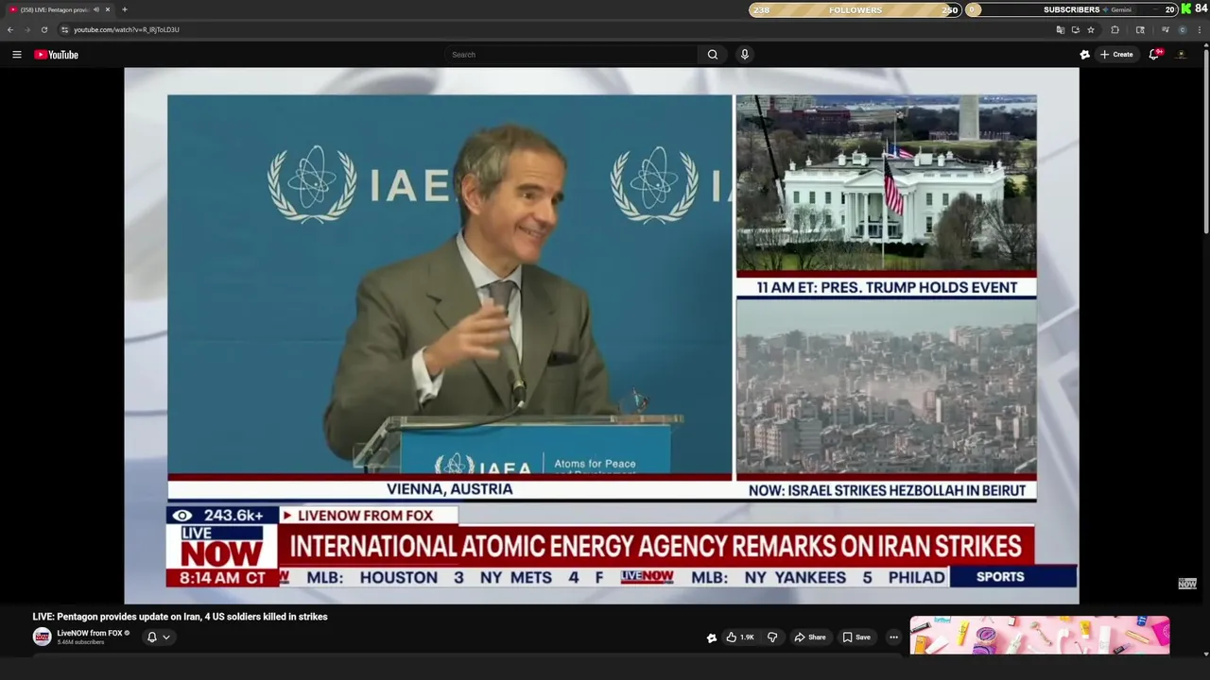This screenshot has width=1210, height=680.
Task: Click the Create button
Action: 1116,55
